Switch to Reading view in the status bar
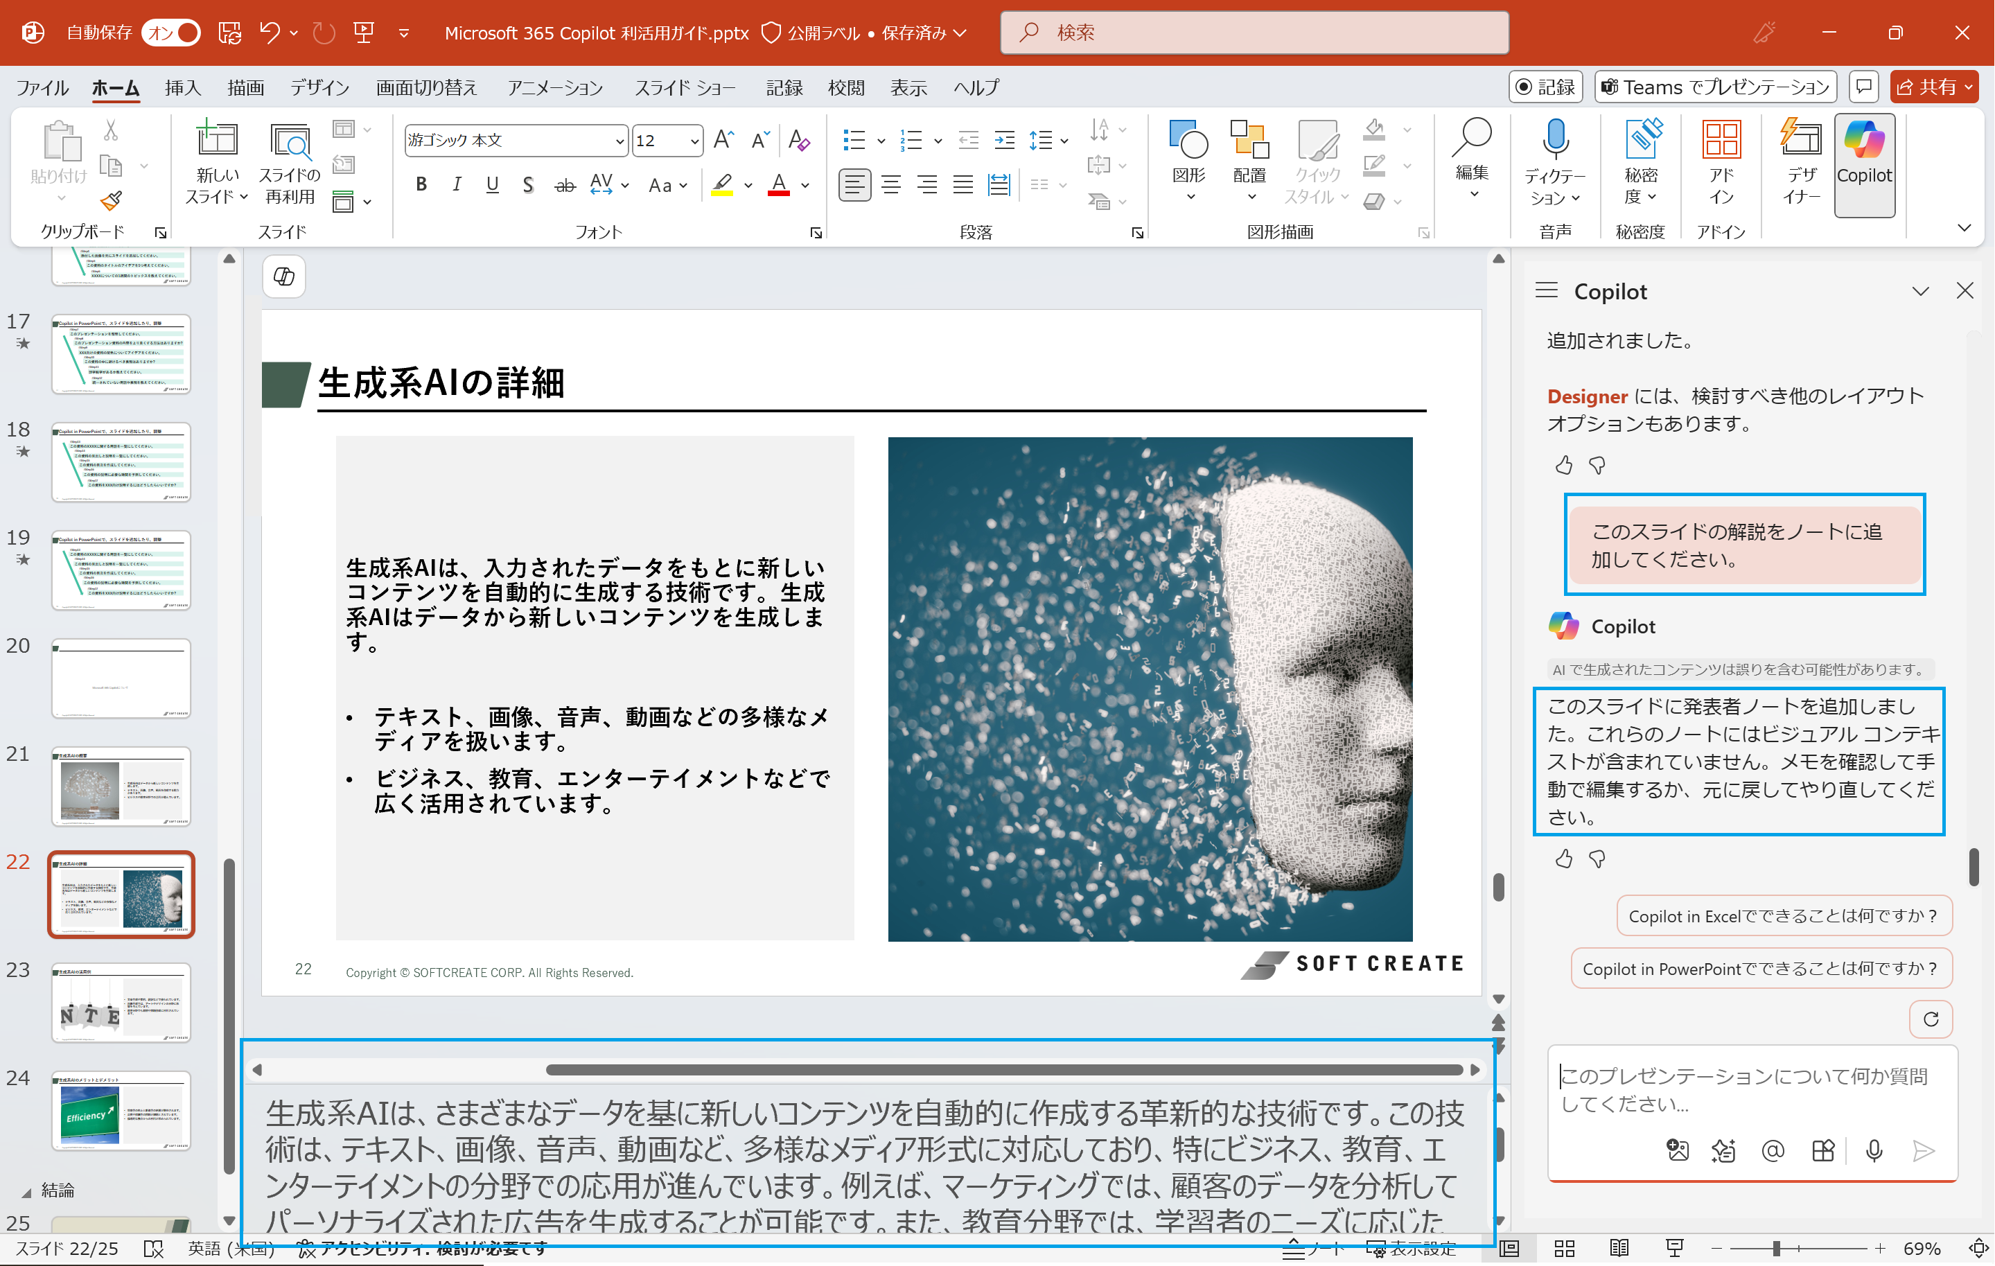This screenshot has height=1266, width=1995. coord(1619,1249)
